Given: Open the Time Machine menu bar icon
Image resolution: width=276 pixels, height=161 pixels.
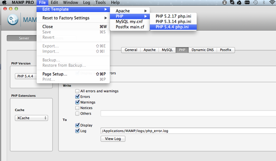Looking at the screenshot, I should 255,2.
